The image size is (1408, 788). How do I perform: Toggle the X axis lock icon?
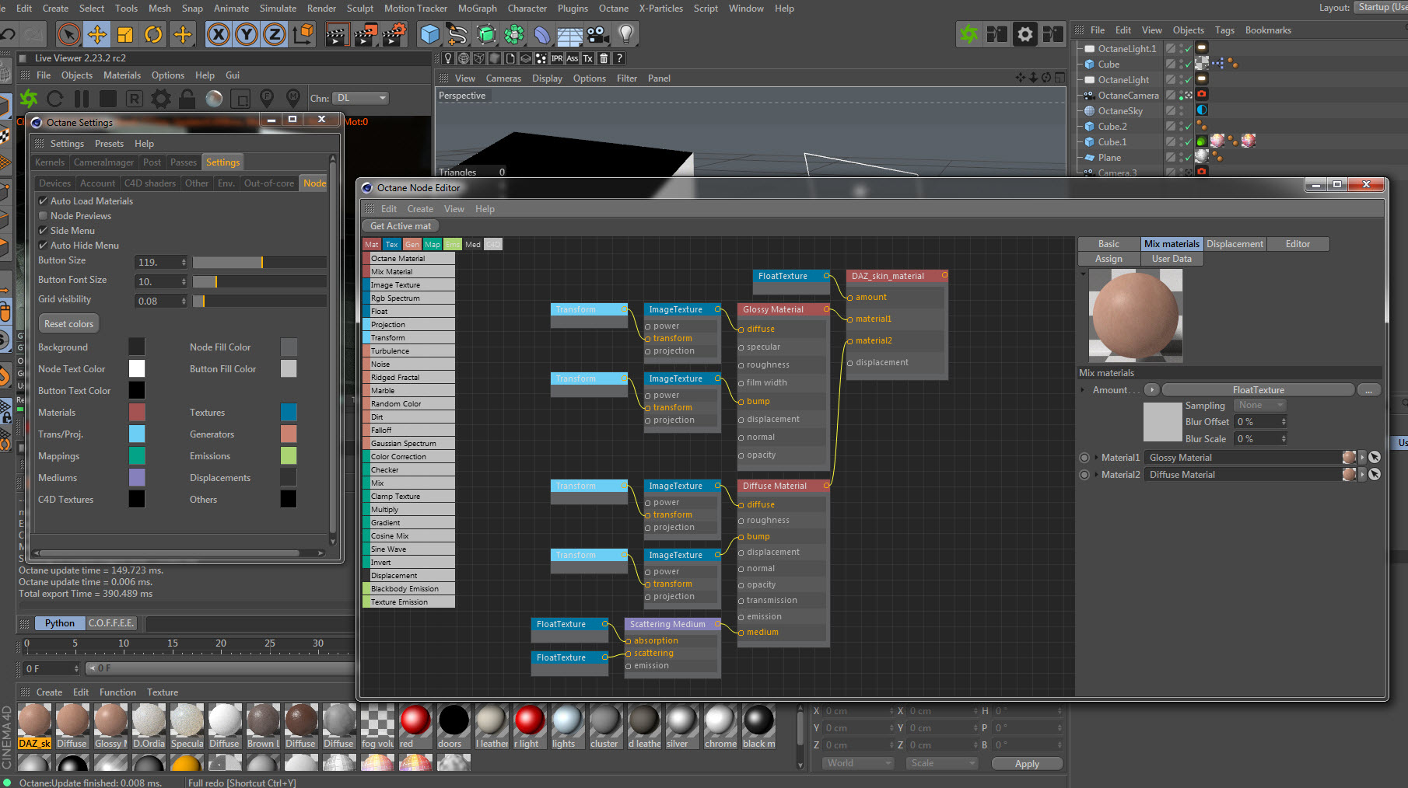219,34
